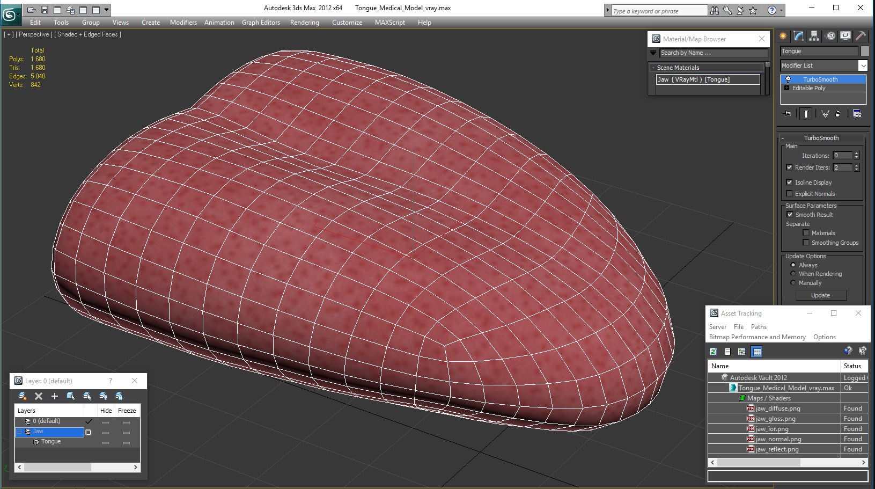Expand Editable Poly in modifier stack
The width and height of the screenshot is (875, 489).
[786, 88]
